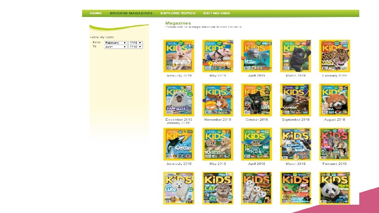Open the August 2018 Red Panda cover
This screenshot has width=379, height=213.
click(334, 100)
